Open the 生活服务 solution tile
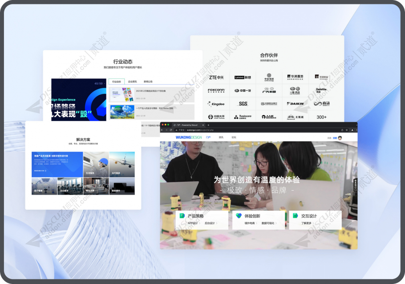405x284 pixels. tap(96, 164)
